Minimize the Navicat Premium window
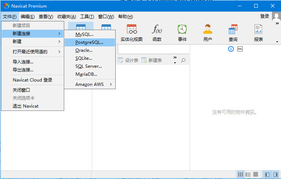281x179 pixels. click(240, 6)
